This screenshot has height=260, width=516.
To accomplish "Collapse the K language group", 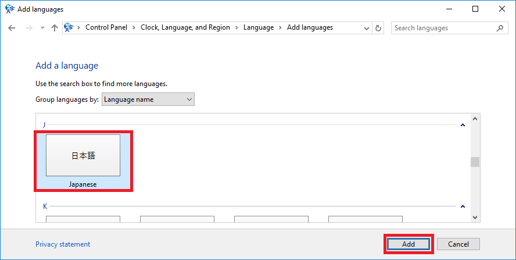I will tap(463, 206).
